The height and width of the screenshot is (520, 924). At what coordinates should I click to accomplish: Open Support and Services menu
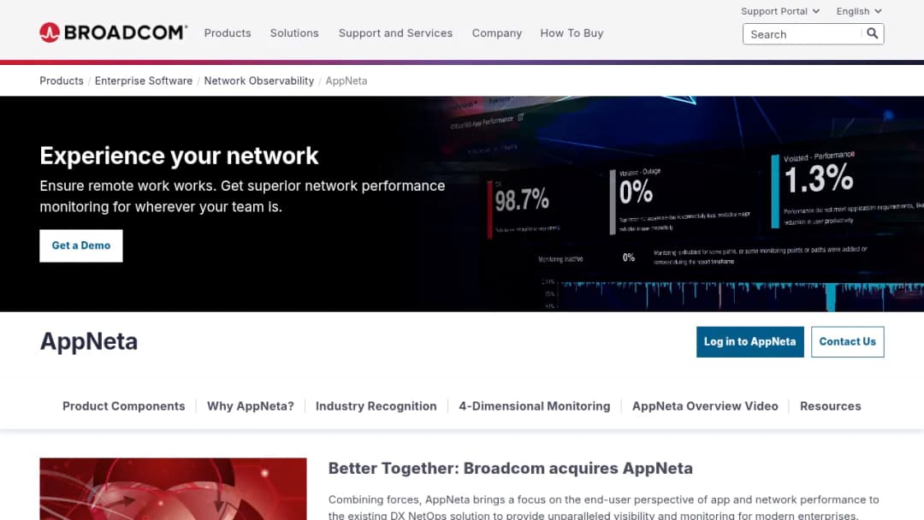tap(395, 33)
